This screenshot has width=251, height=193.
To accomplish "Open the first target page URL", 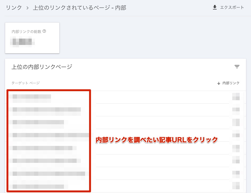I will [31, 97].
